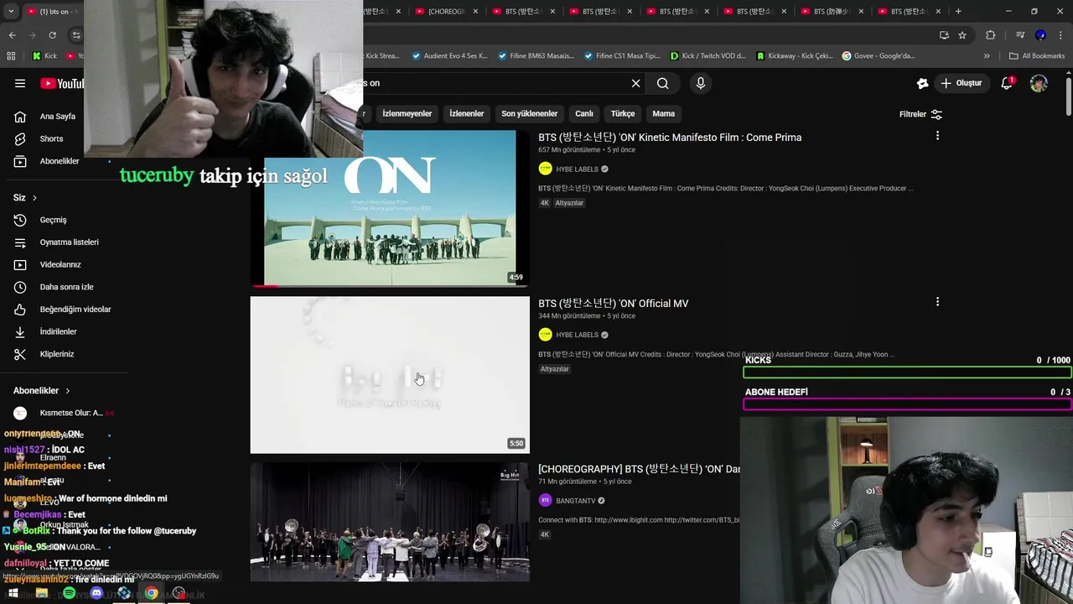Viewport: 1073px width, 604px height.
Task: Open the choreography video thumbnail
Action: point(390,523)
